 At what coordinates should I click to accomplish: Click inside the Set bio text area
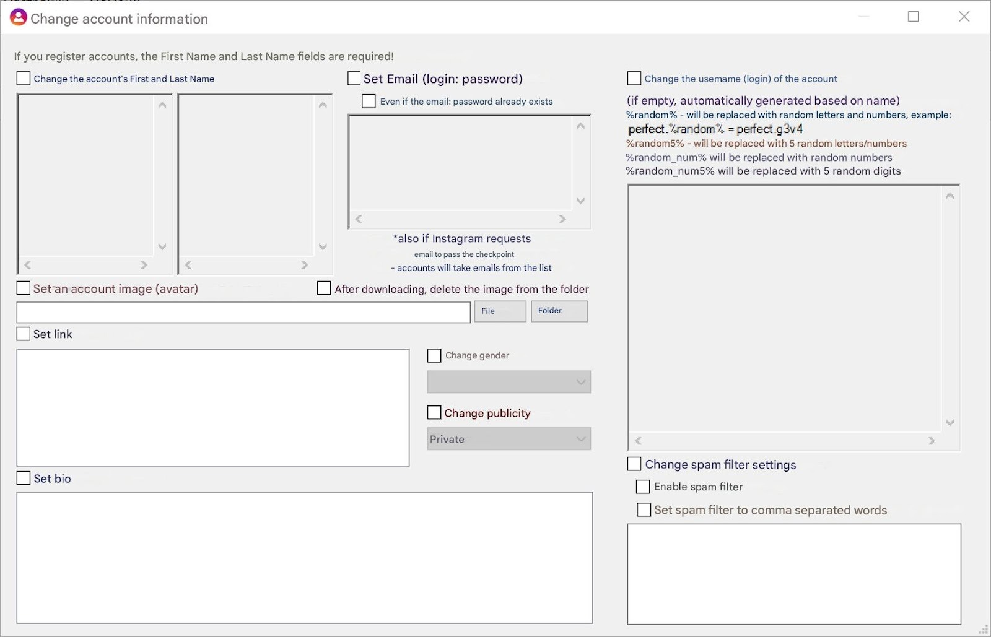[x=305, y=558]
